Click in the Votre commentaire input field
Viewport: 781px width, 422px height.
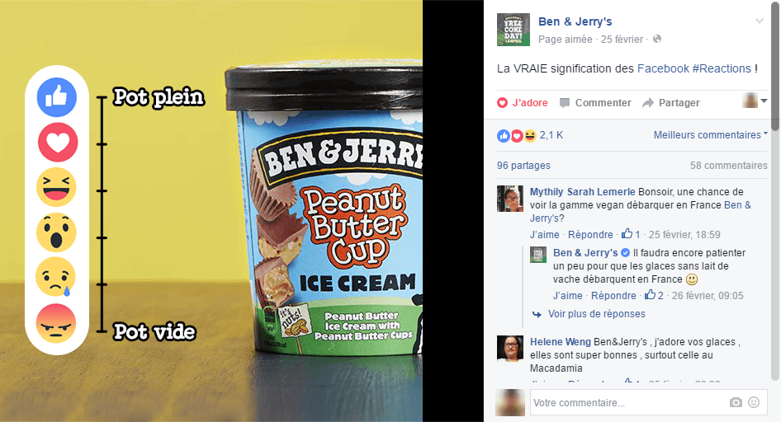627,402
